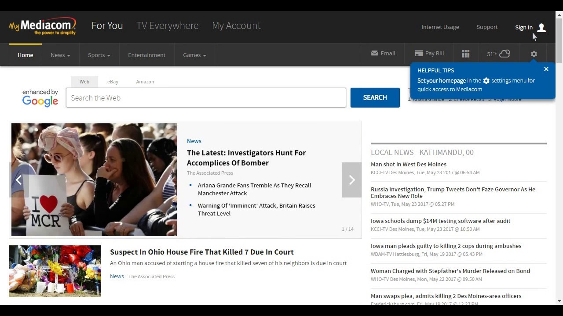Open Woman Charged with Stepfather's Murder story
Image resolution: width=563 pixels, height=316 pixels.
pos(450,271)
